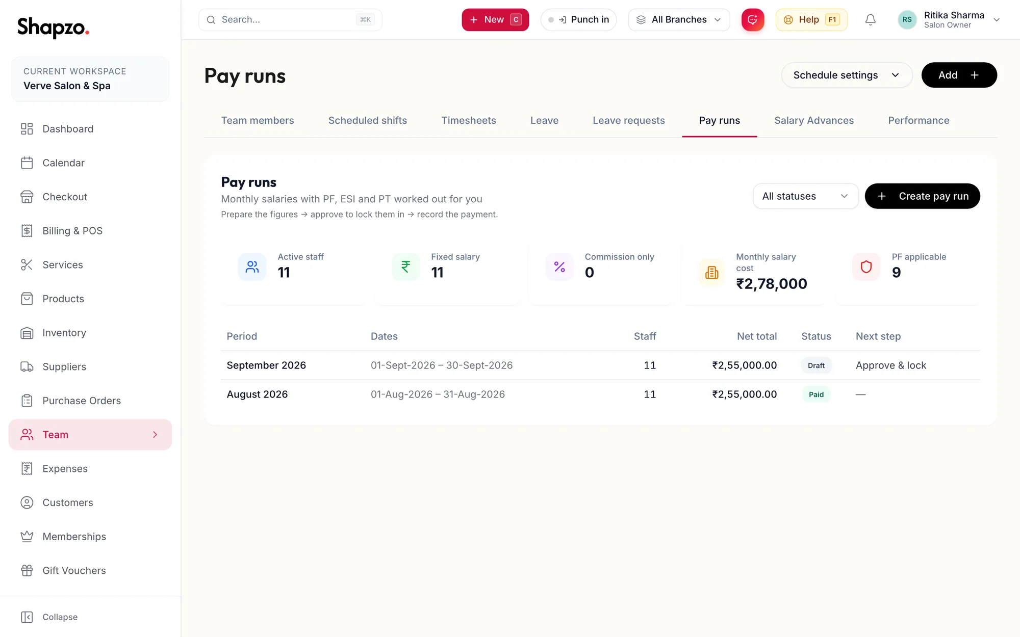
Task: Open the Performance tab
Action: (x=919, y=121)
